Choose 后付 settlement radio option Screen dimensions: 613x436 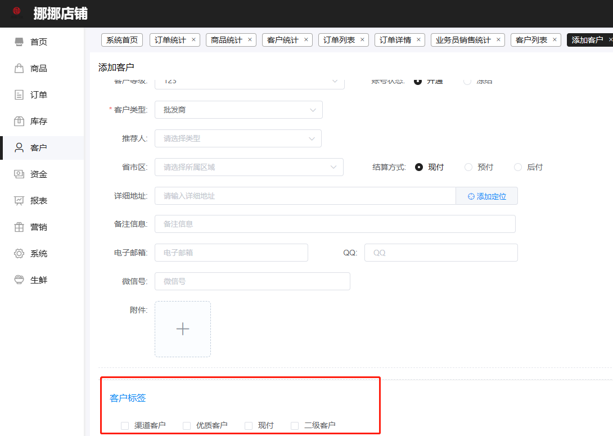coord(518,167)
